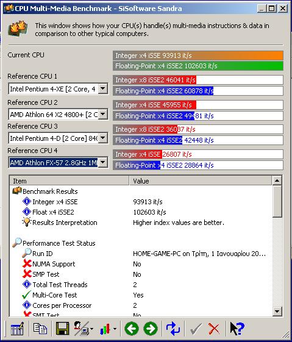The width and height of the screenshot is (292, 342).
Task: Click the Value column header
Action: click(x=201, y=181)
